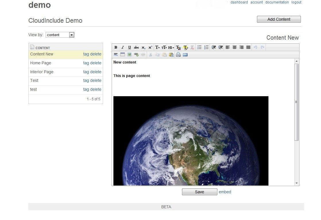Insert a table
This screenshot has height=220, width=321.
[123, 55]
